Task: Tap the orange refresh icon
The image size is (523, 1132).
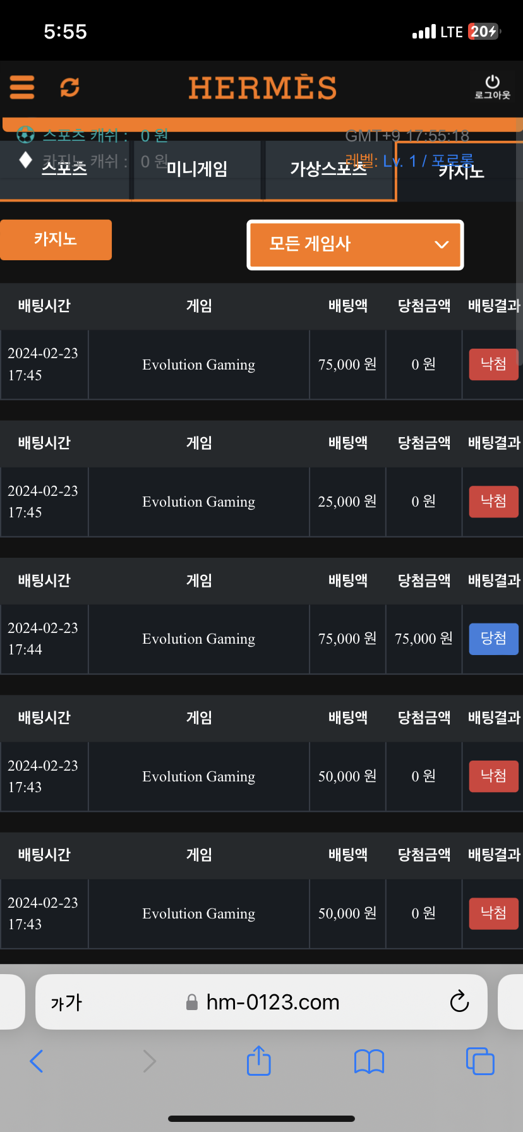Action: [69, 87]
